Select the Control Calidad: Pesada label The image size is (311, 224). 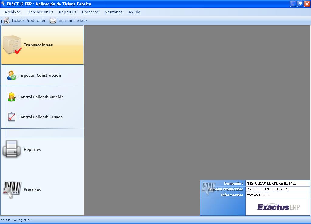(40, 117)
